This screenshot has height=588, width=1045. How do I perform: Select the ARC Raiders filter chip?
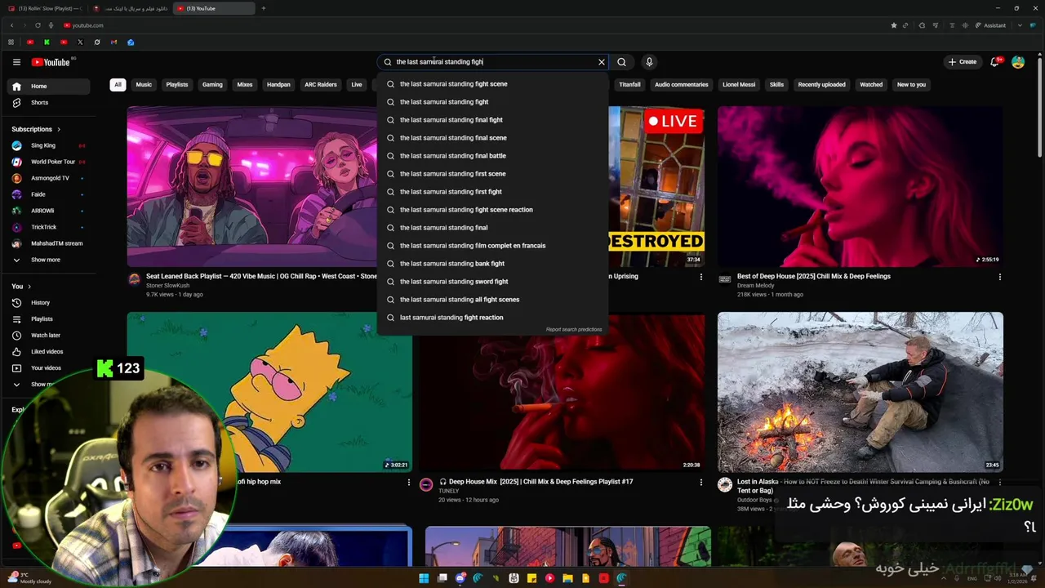tap(321, 84)
